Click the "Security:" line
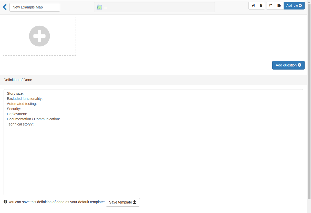The height and width of the screenshot is (213, 311). click(14, 109)
